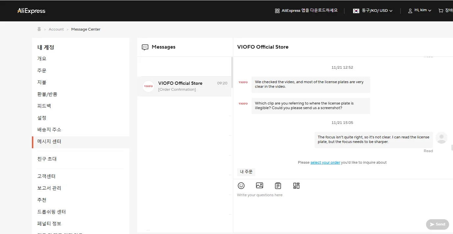The image size is (453, 234).
Task: Click the 09:20 conversation time
Action: (x=222, y=83)
